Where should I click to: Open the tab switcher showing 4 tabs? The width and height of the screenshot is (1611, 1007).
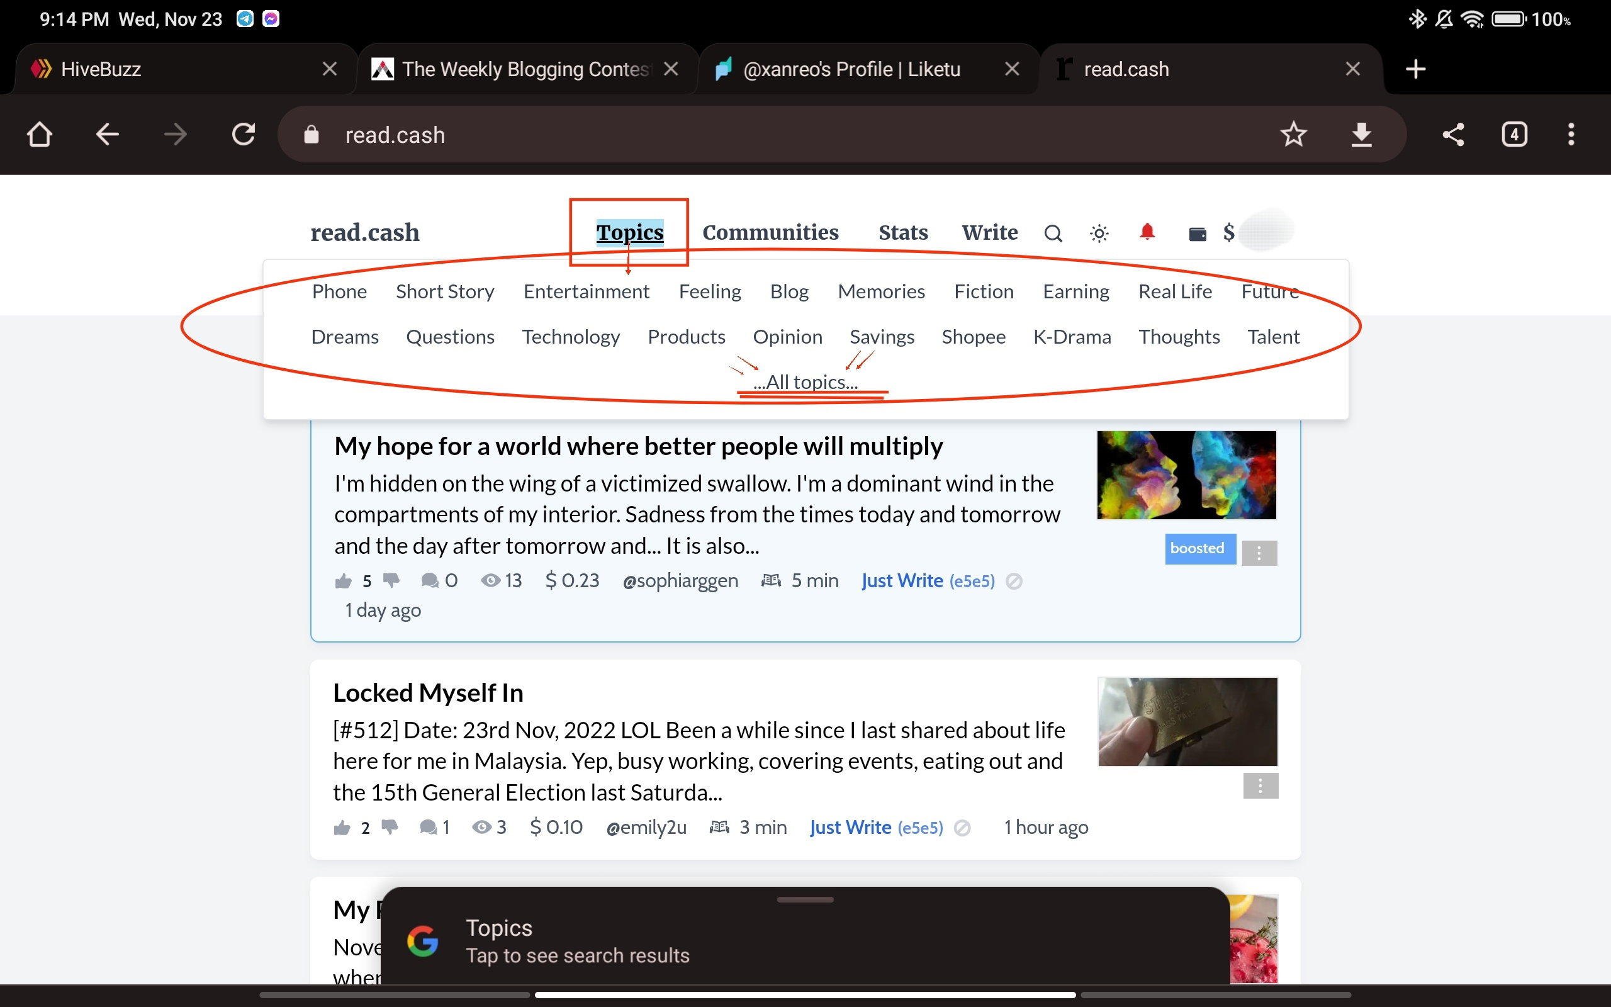(x=1515, y=135)
